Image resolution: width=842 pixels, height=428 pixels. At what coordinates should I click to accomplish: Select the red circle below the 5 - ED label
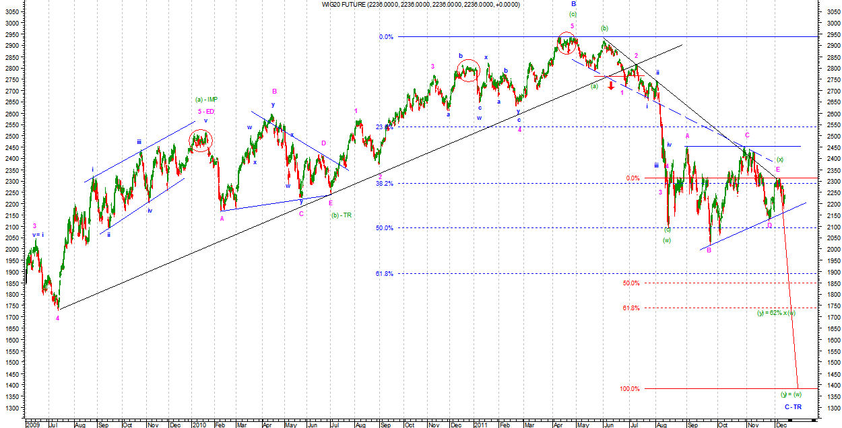pos(201,140)
